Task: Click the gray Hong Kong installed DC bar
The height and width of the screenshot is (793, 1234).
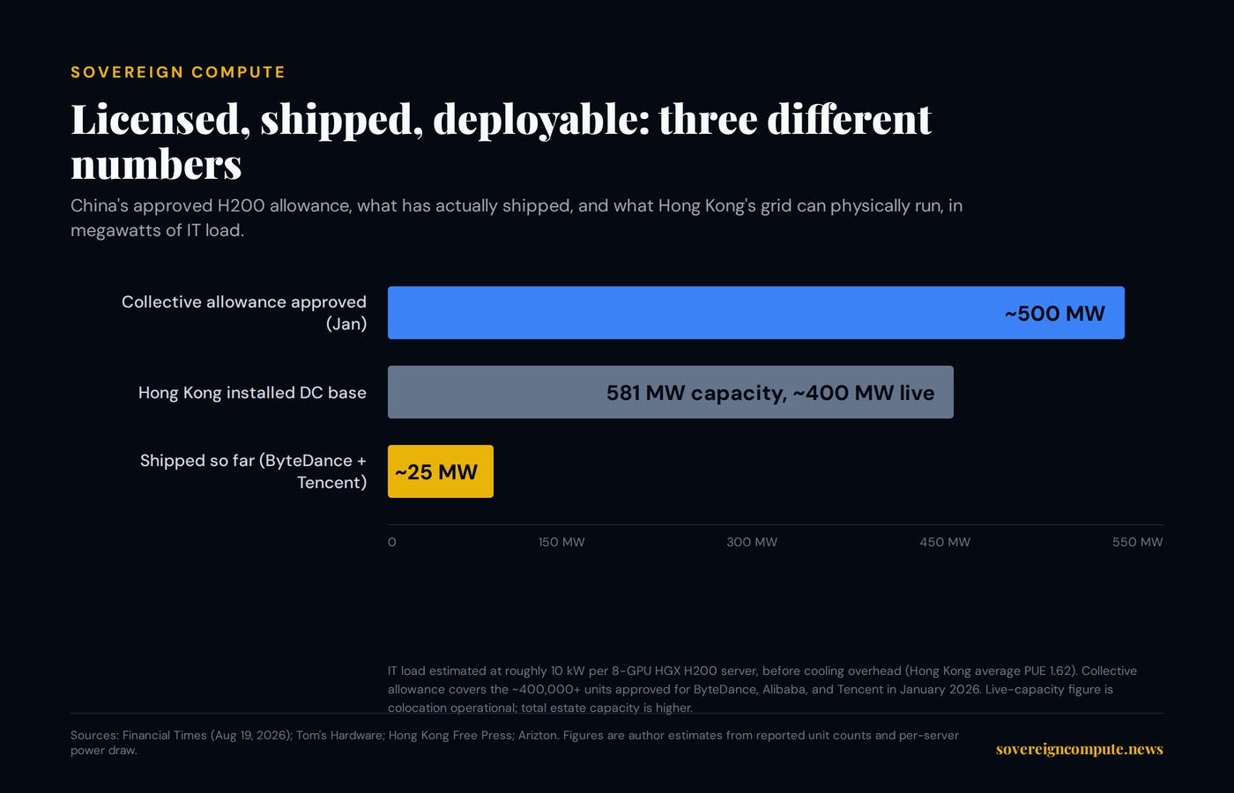Action: pyautogui.click(x=670, y=392)
